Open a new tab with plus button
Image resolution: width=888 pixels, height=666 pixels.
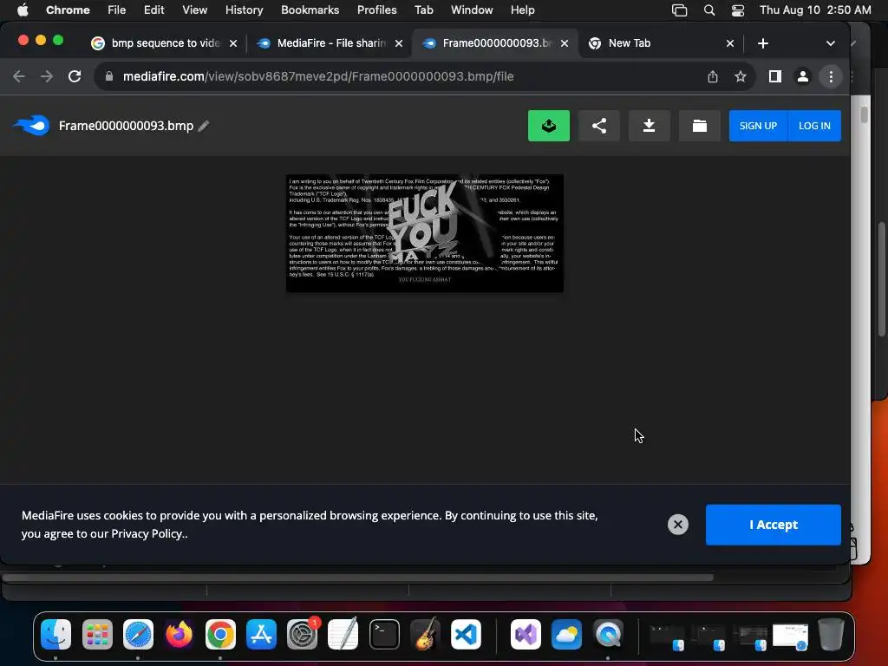click(763, 43)
